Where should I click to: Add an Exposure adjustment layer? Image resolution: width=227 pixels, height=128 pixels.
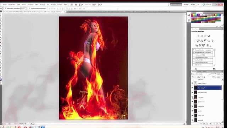[x=209, y=36]
